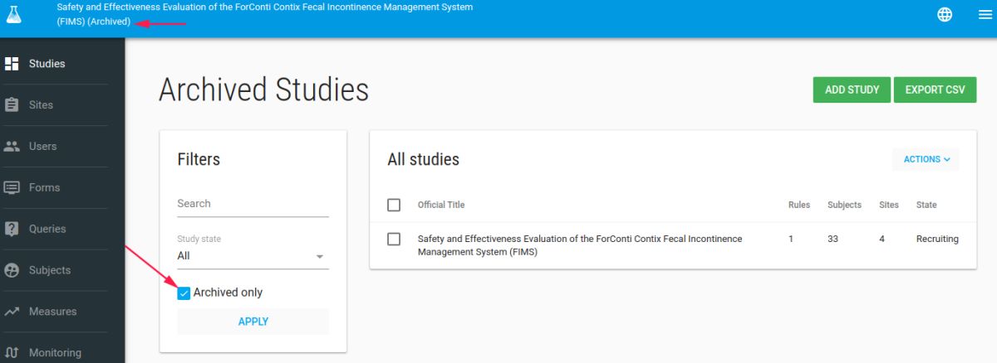This screenshot has height=363, width=997.
Task: Select the ForConti Contix study row checkbox
Action: 394,240
